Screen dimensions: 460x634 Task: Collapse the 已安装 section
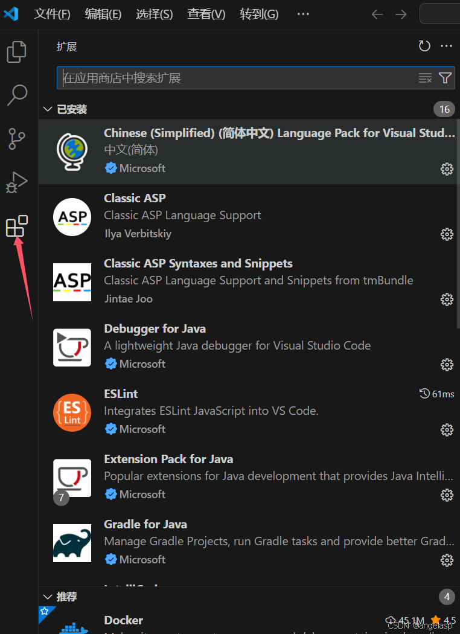(48, 109)
